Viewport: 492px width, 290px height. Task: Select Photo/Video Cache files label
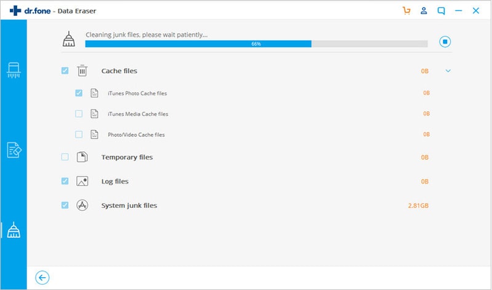point(136,134)
